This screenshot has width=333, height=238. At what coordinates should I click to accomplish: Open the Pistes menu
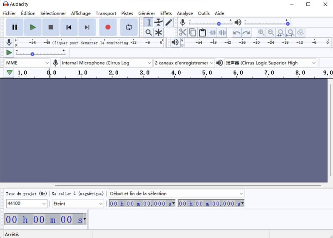127,13
